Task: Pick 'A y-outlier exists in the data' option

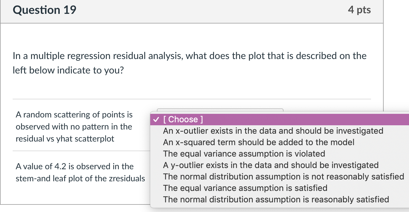Action: [271, 165]
